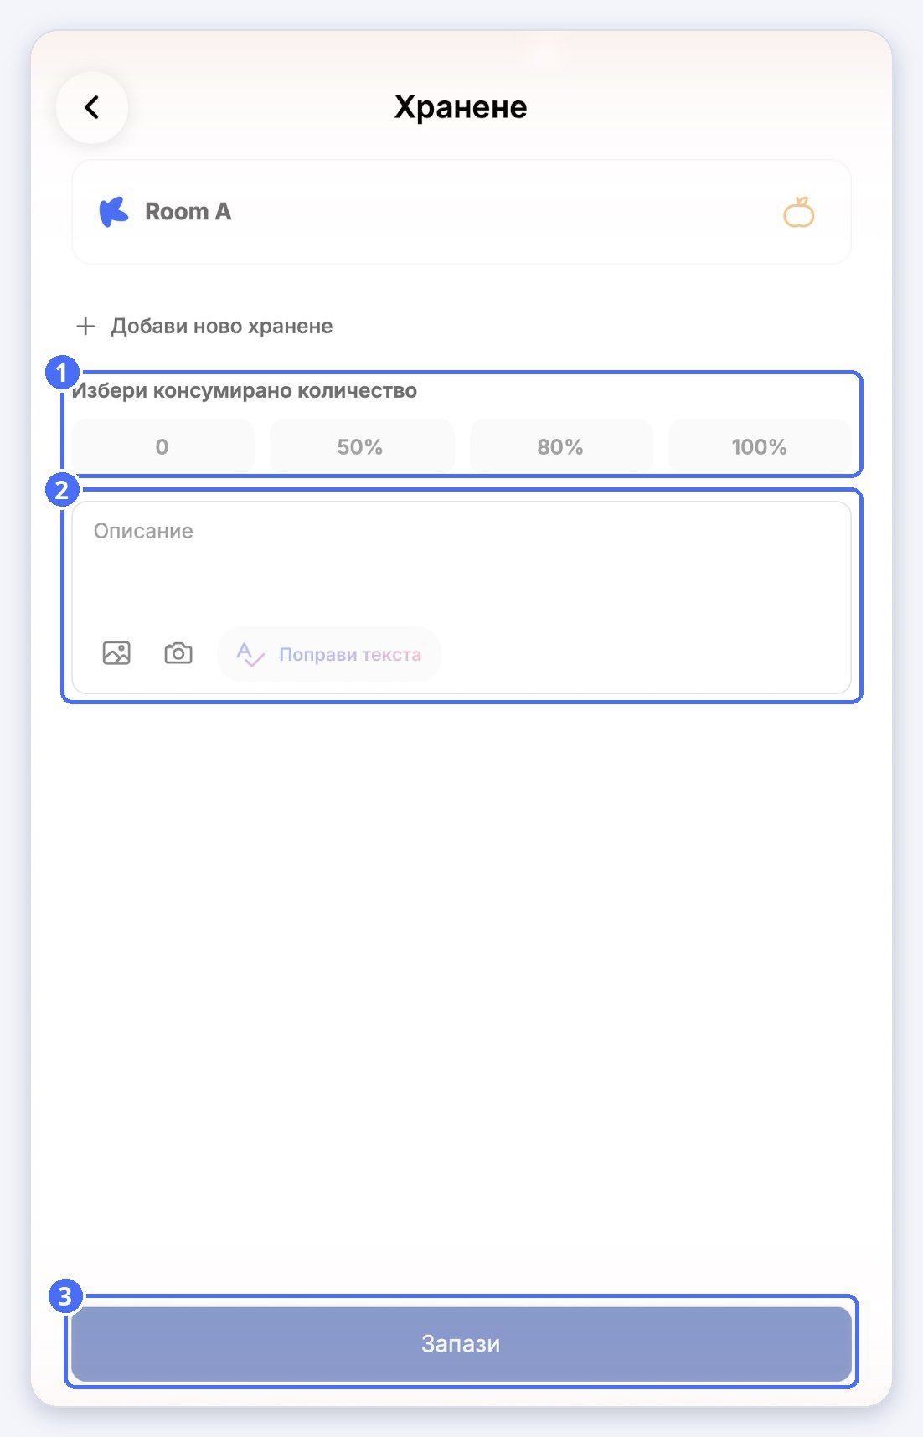923x1437 pixels.
Task: Attach an image via gallery icon
Action: (116, 653)
